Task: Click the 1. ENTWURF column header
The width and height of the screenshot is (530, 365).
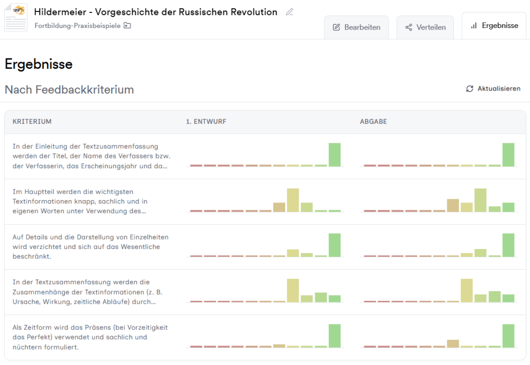Action: [207, 121]
